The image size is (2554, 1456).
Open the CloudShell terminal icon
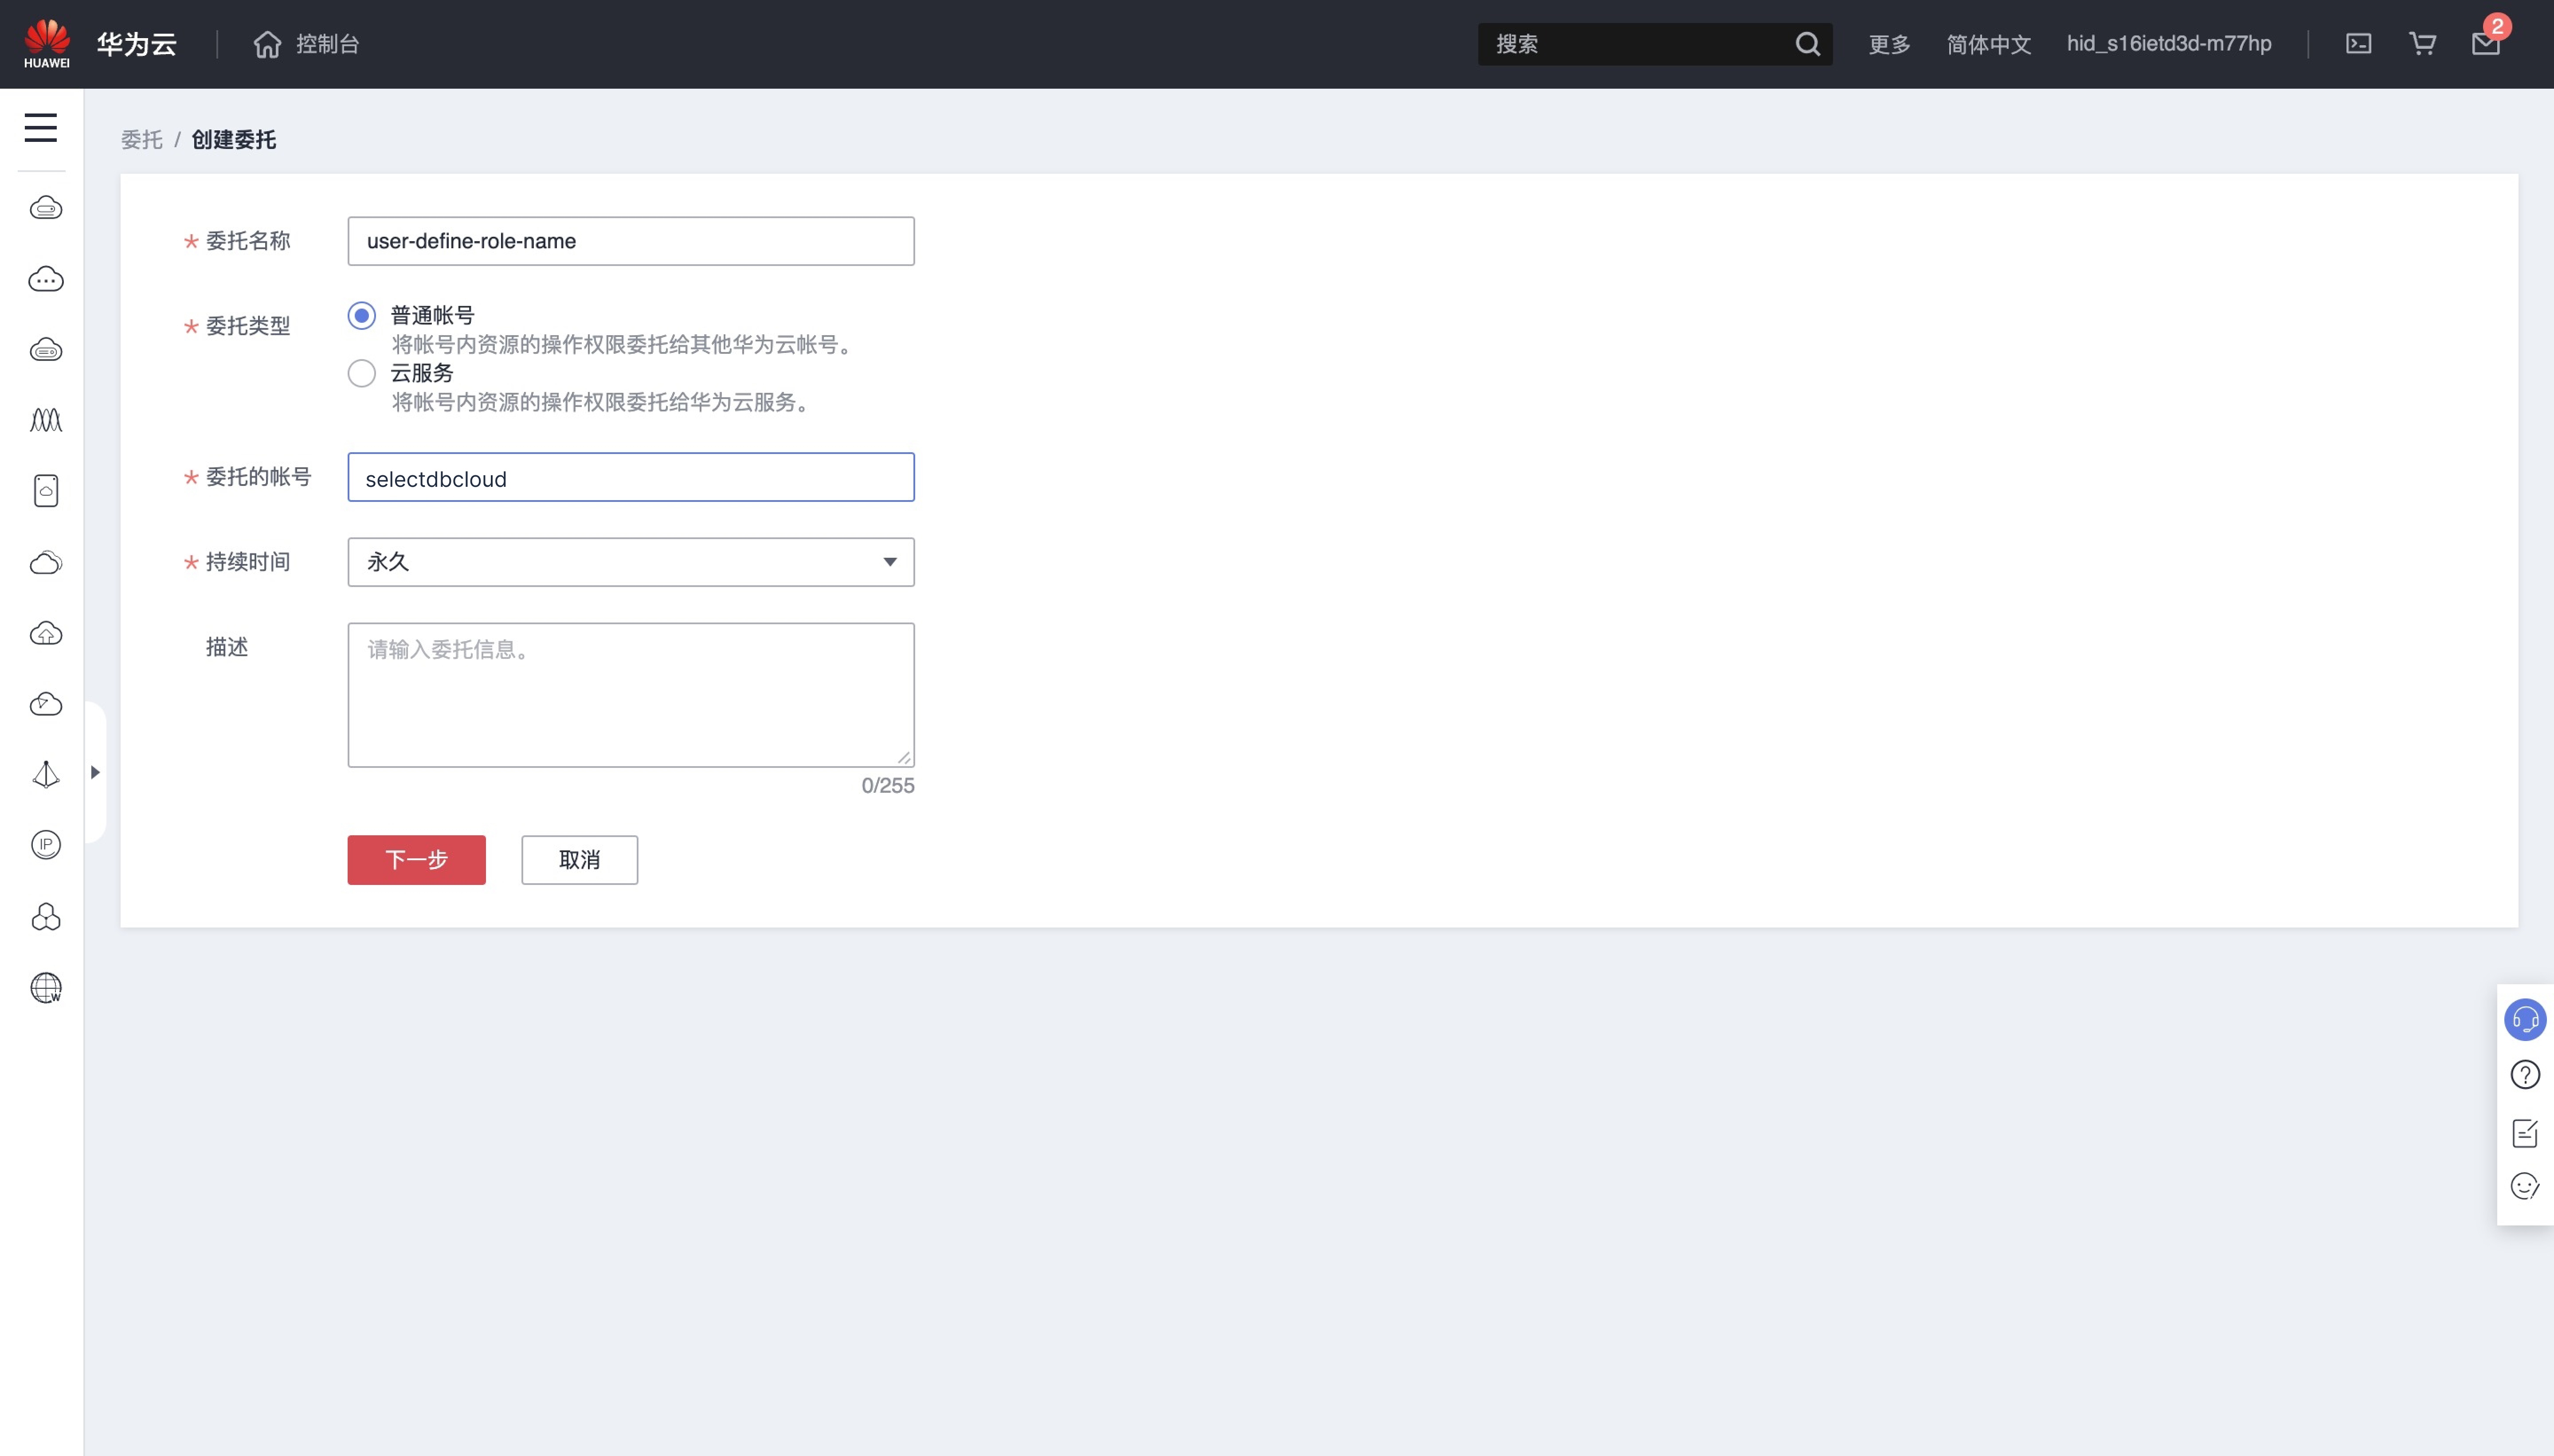pyautogui.click(x=2359, y=44)
